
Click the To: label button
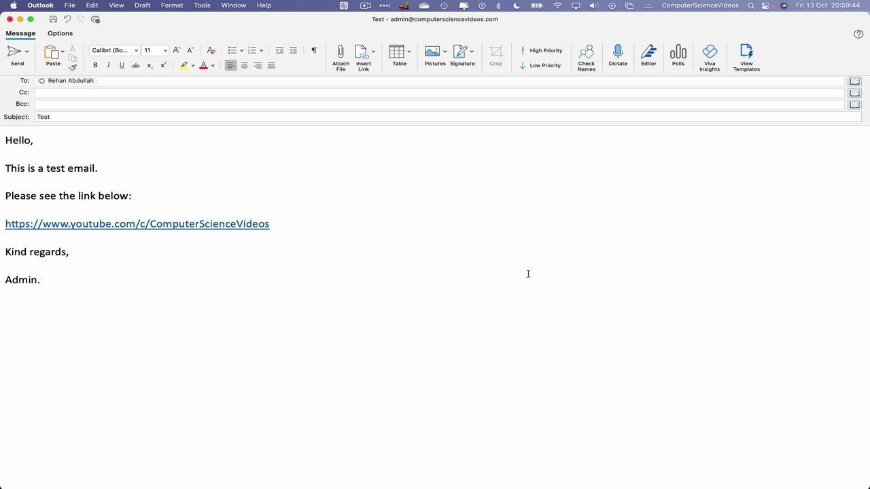coord(24,81)
